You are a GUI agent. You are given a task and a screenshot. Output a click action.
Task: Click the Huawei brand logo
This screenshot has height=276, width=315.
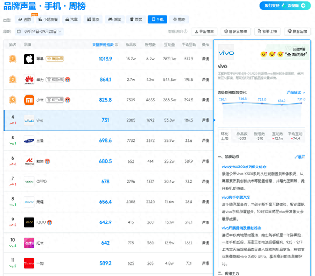click(x=29, y=80)
